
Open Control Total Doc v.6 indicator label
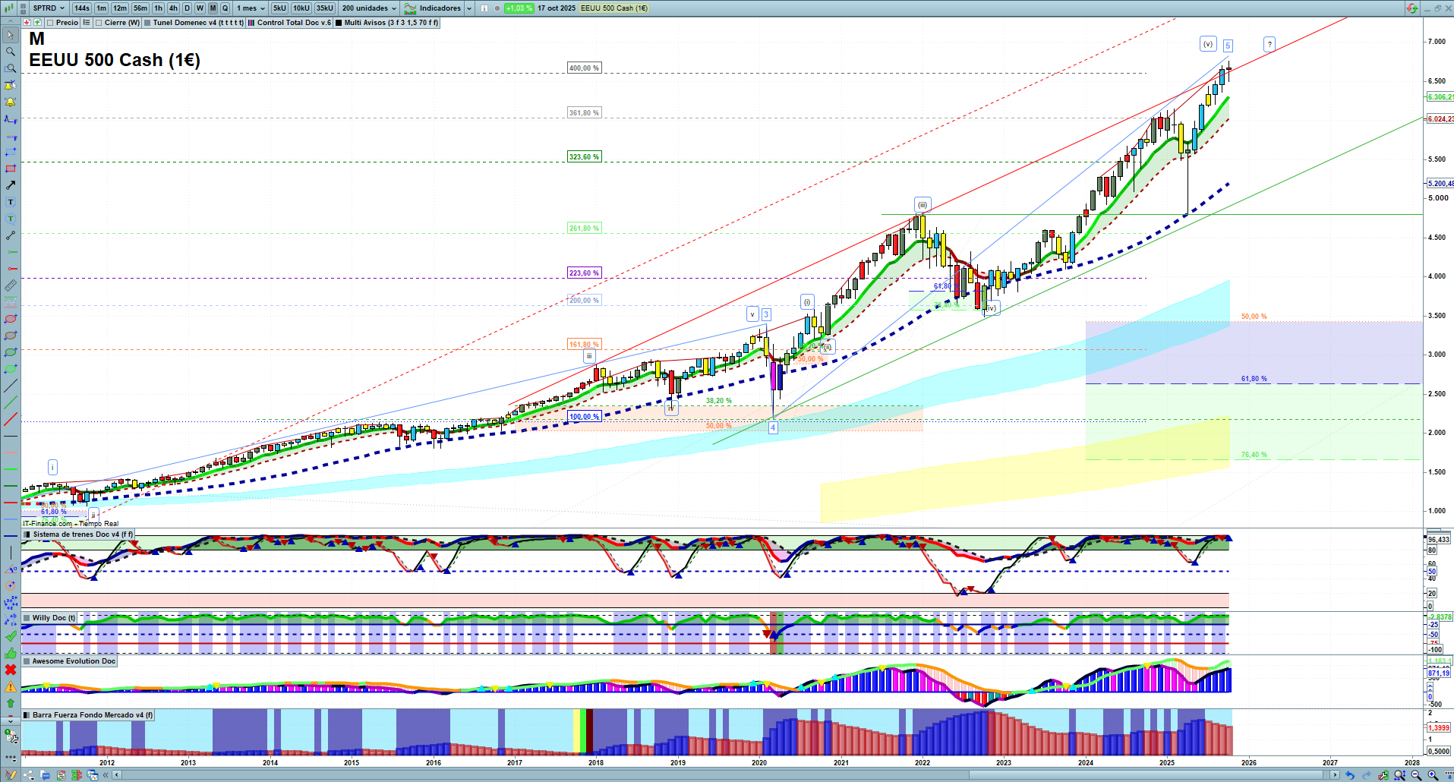(289, 23)
